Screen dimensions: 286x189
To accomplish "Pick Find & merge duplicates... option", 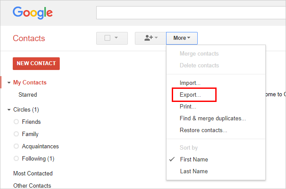I will (213, 118).
